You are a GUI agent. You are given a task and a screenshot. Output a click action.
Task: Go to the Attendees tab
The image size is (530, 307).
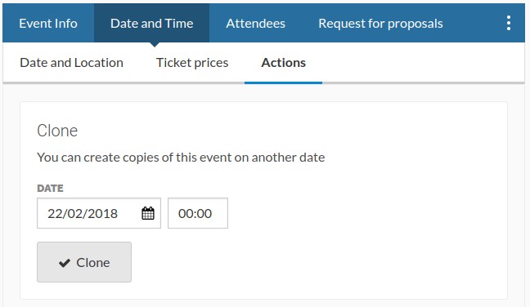coord(255,24)
